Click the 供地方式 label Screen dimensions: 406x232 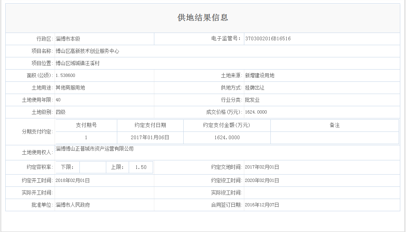232,88
